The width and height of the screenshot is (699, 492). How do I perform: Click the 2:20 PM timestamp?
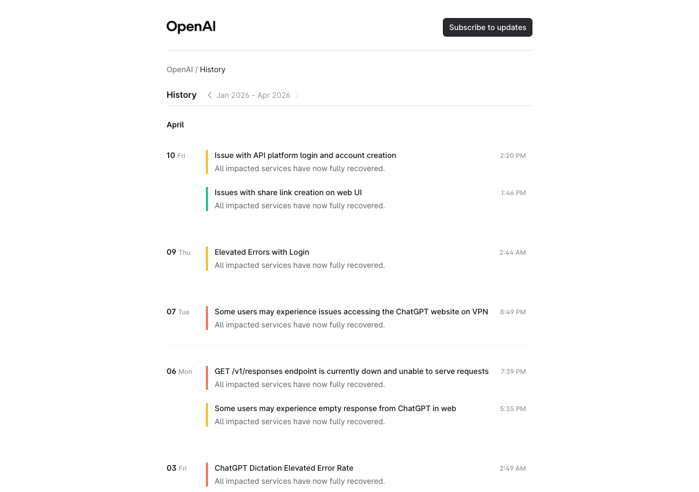click(512, 155)
